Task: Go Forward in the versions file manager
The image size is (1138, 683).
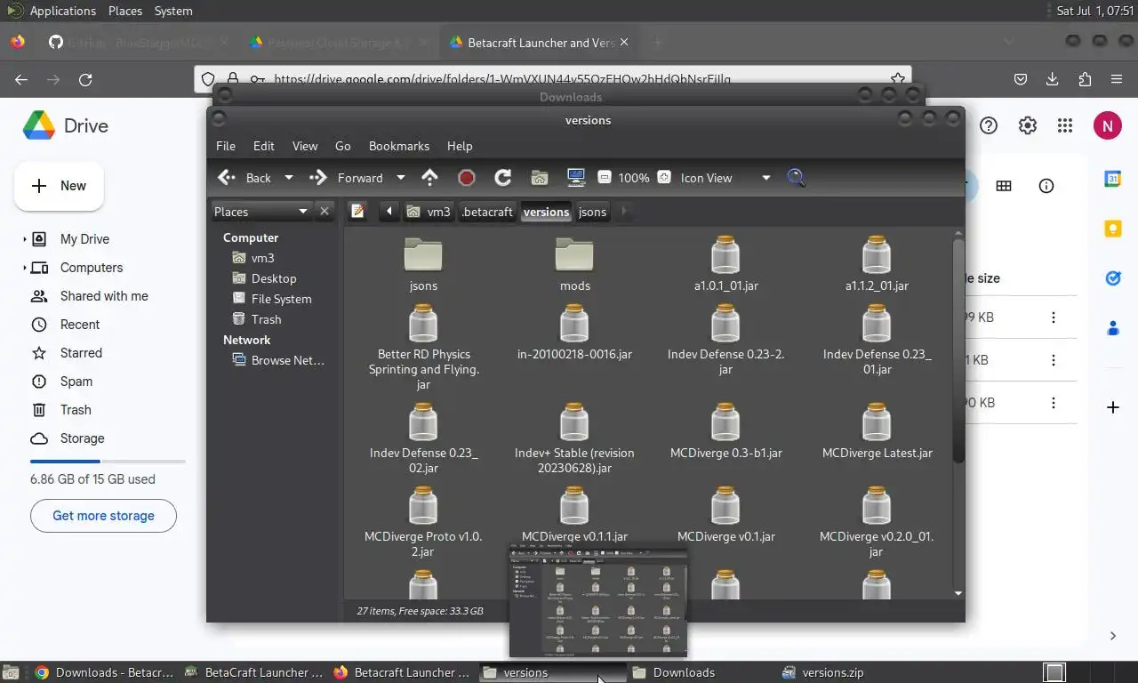Action: [346, 178]
